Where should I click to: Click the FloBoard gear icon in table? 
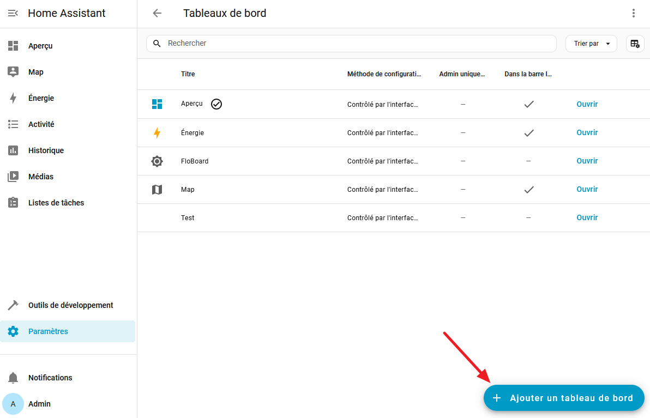point(157,161)
